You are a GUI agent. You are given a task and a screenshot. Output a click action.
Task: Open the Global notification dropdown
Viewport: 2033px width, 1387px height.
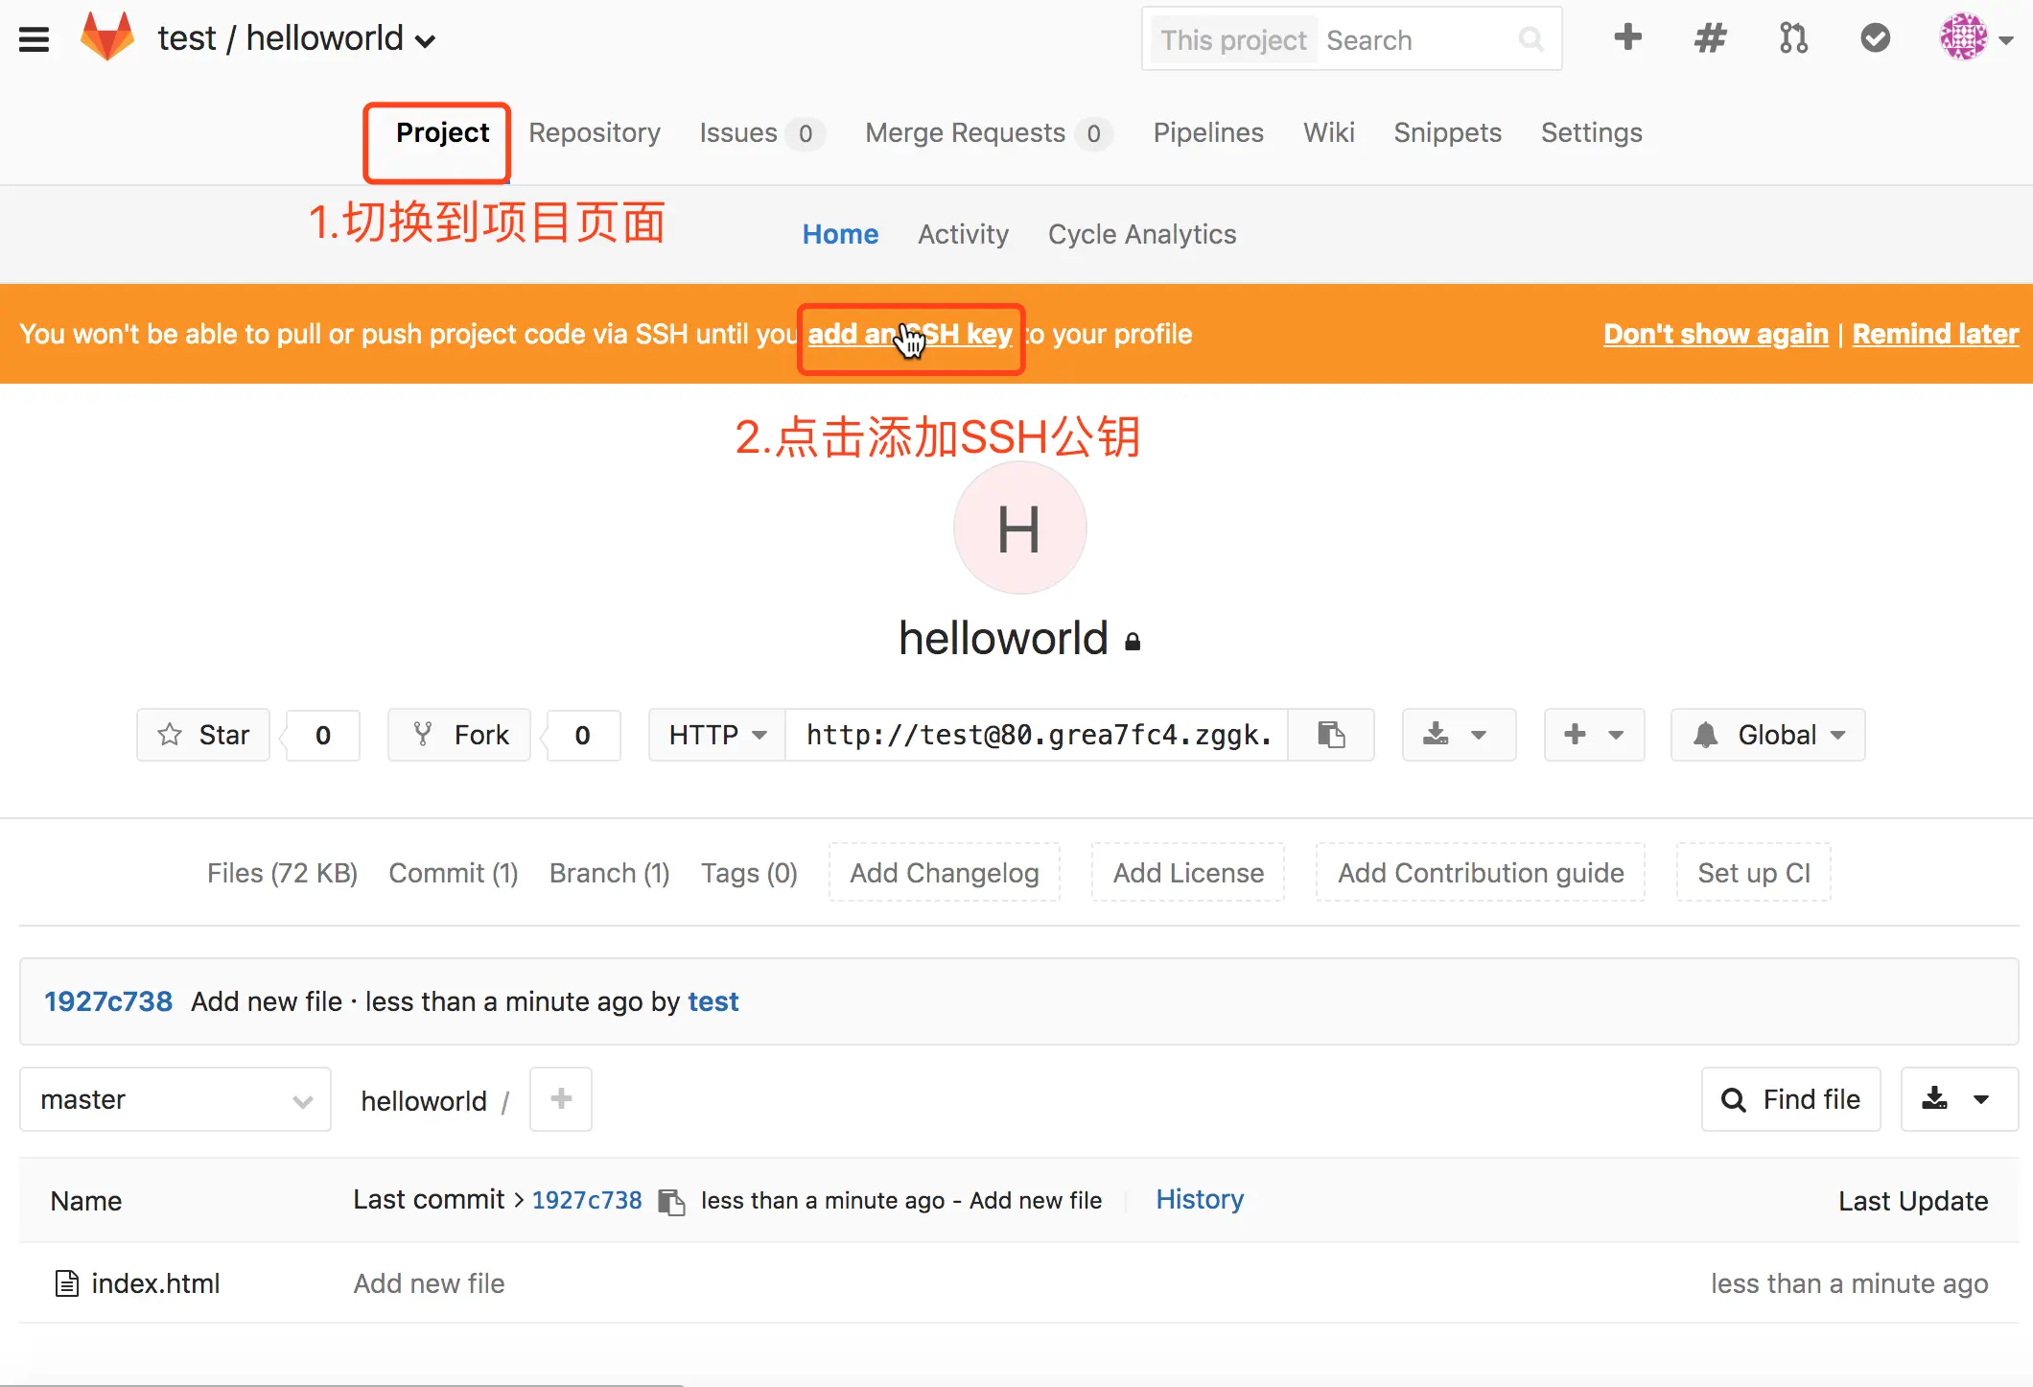1767,735
